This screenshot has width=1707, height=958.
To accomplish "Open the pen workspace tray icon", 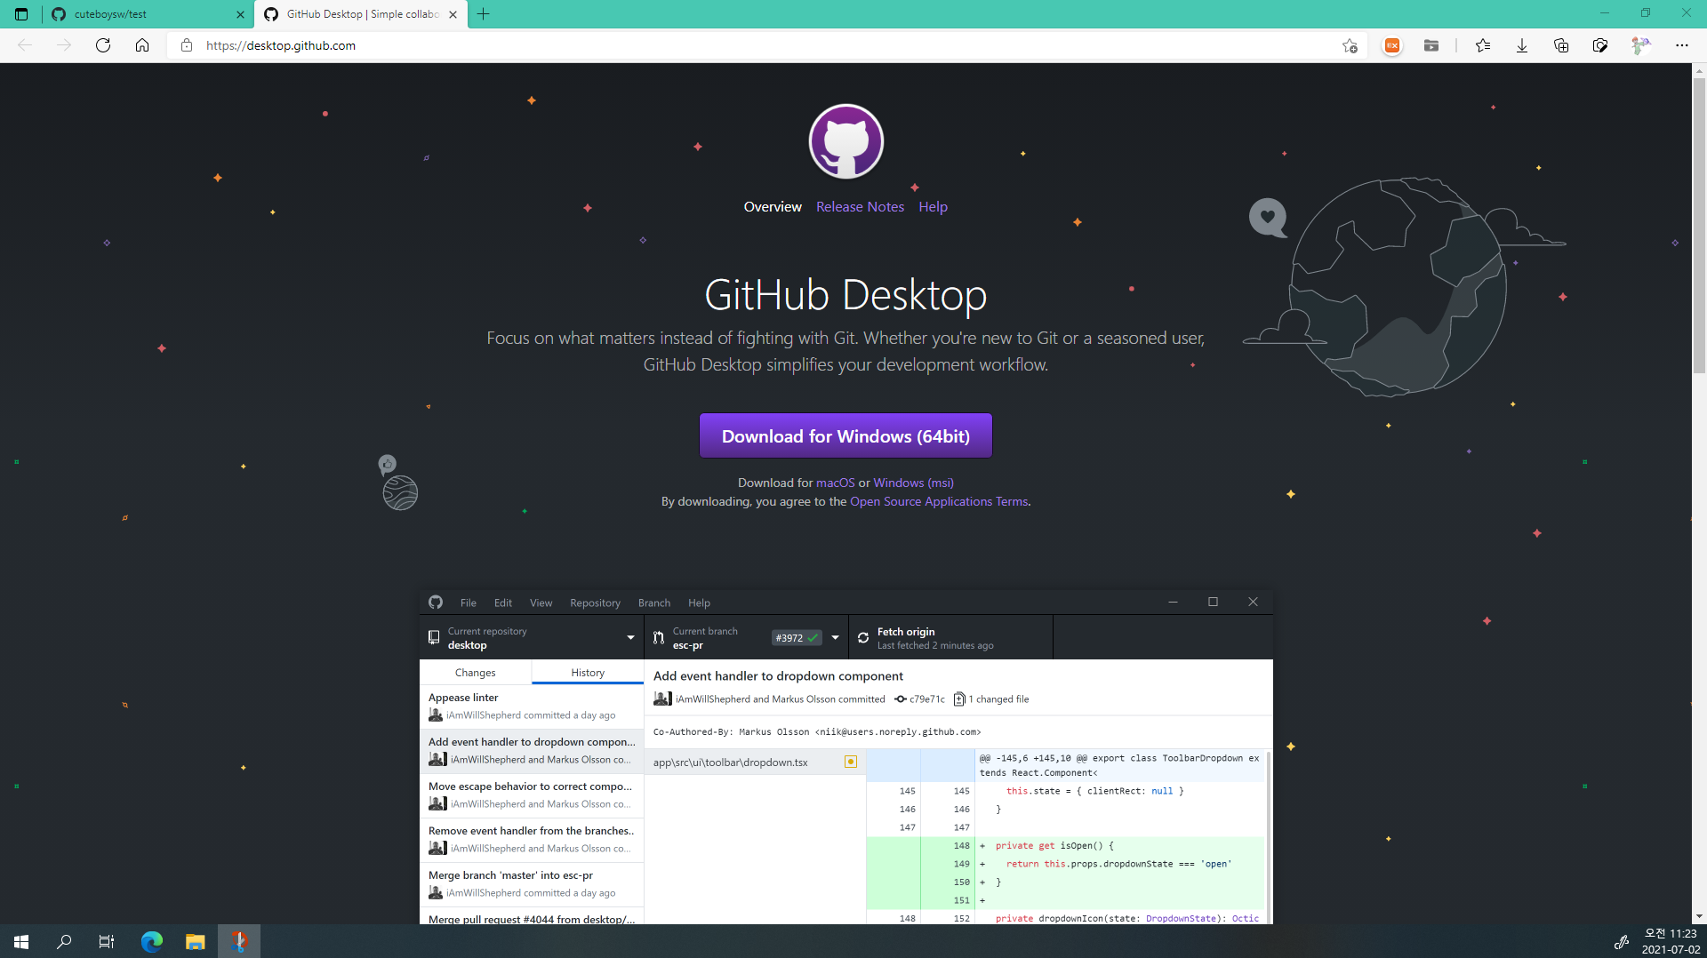I will point(1622,941).
